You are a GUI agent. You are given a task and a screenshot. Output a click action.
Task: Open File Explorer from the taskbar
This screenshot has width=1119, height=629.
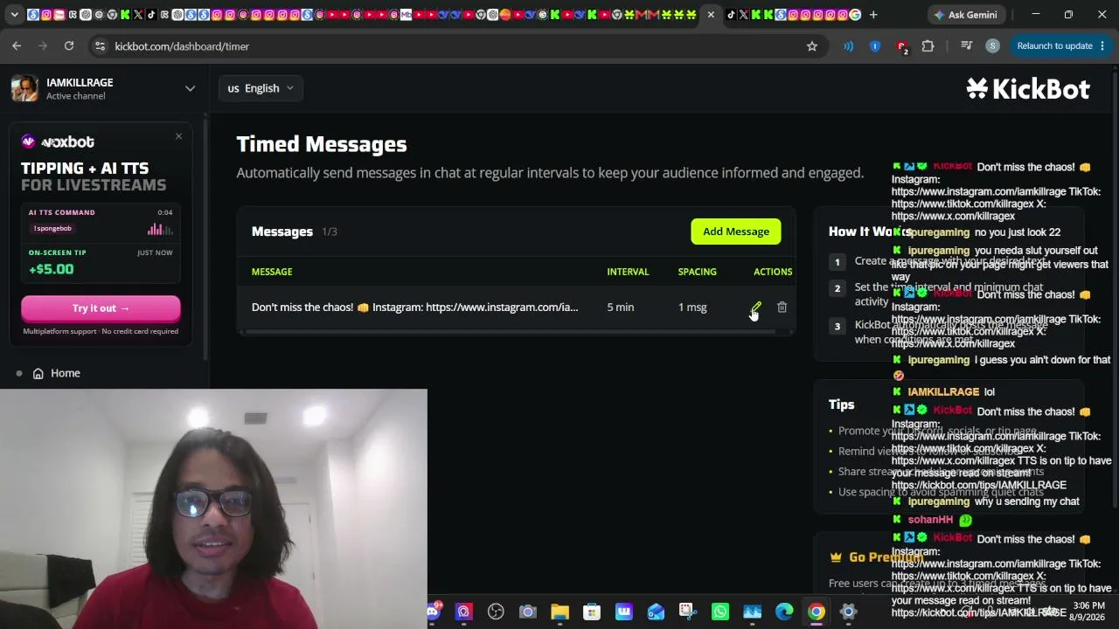pos(559,612)
